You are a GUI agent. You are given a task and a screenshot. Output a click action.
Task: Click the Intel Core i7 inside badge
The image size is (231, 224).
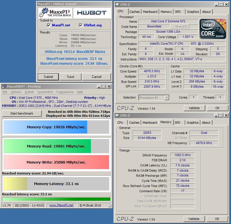pos(213,29)
